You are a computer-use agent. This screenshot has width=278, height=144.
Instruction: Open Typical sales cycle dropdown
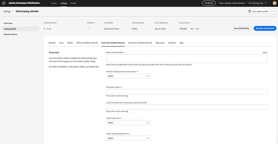[x=128, y=122]
